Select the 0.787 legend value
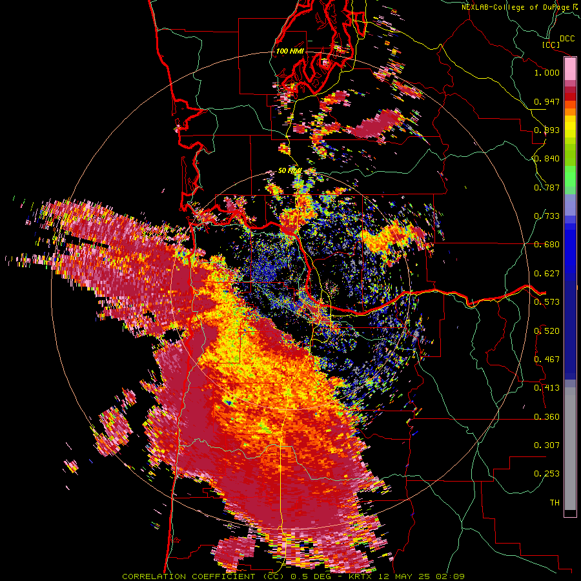 [x=547, y=187]
